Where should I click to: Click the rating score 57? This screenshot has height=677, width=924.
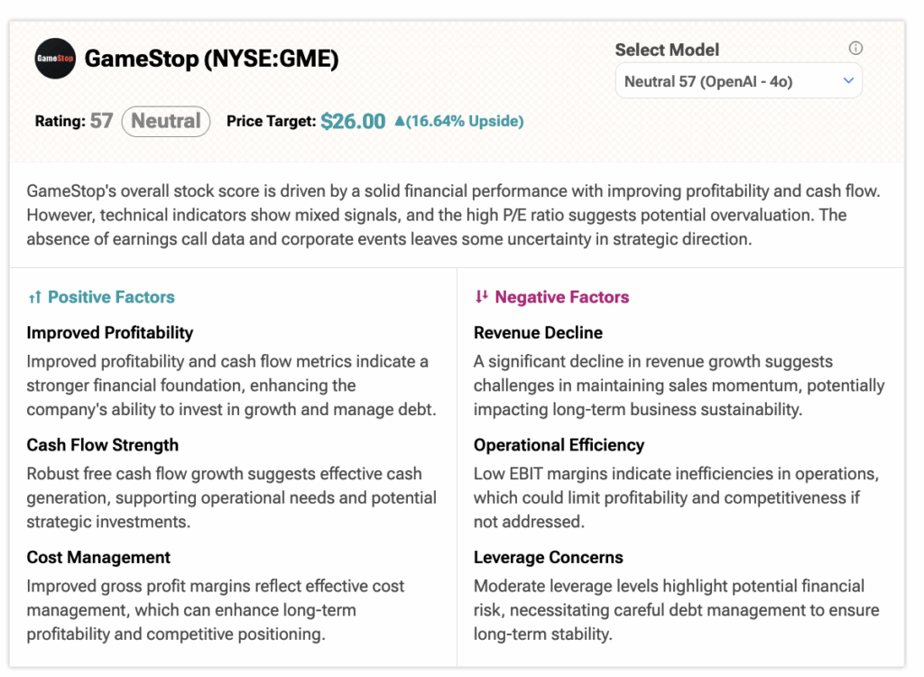(x=101, y=121)
